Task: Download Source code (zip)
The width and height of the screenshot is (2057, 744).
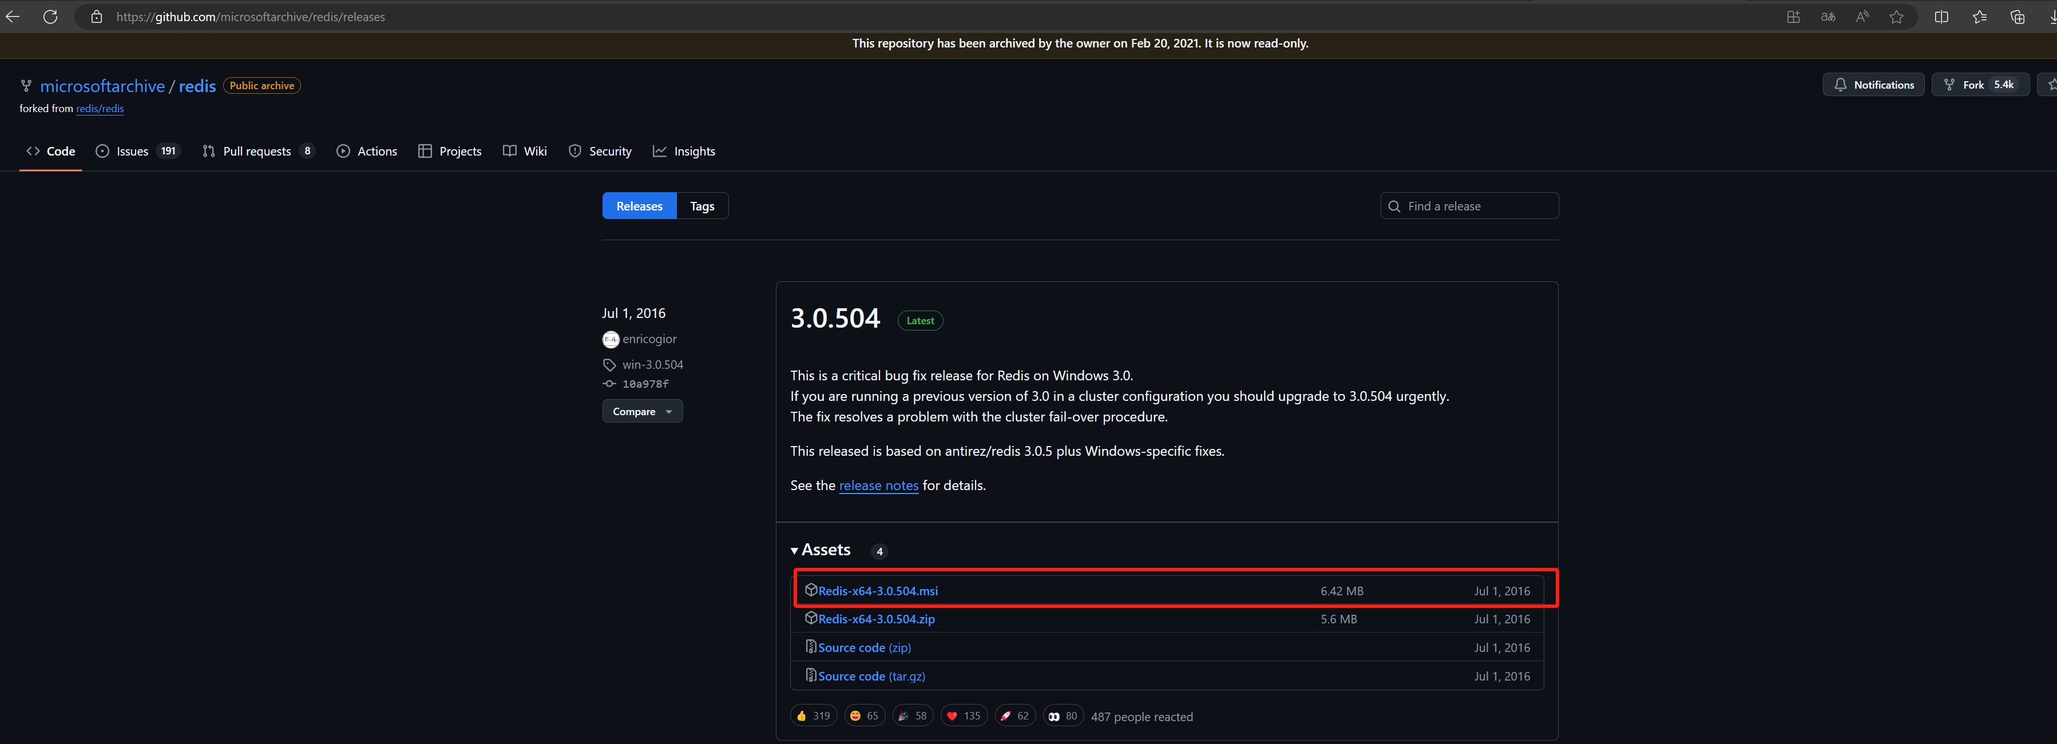Action: [x=864, y=647]
